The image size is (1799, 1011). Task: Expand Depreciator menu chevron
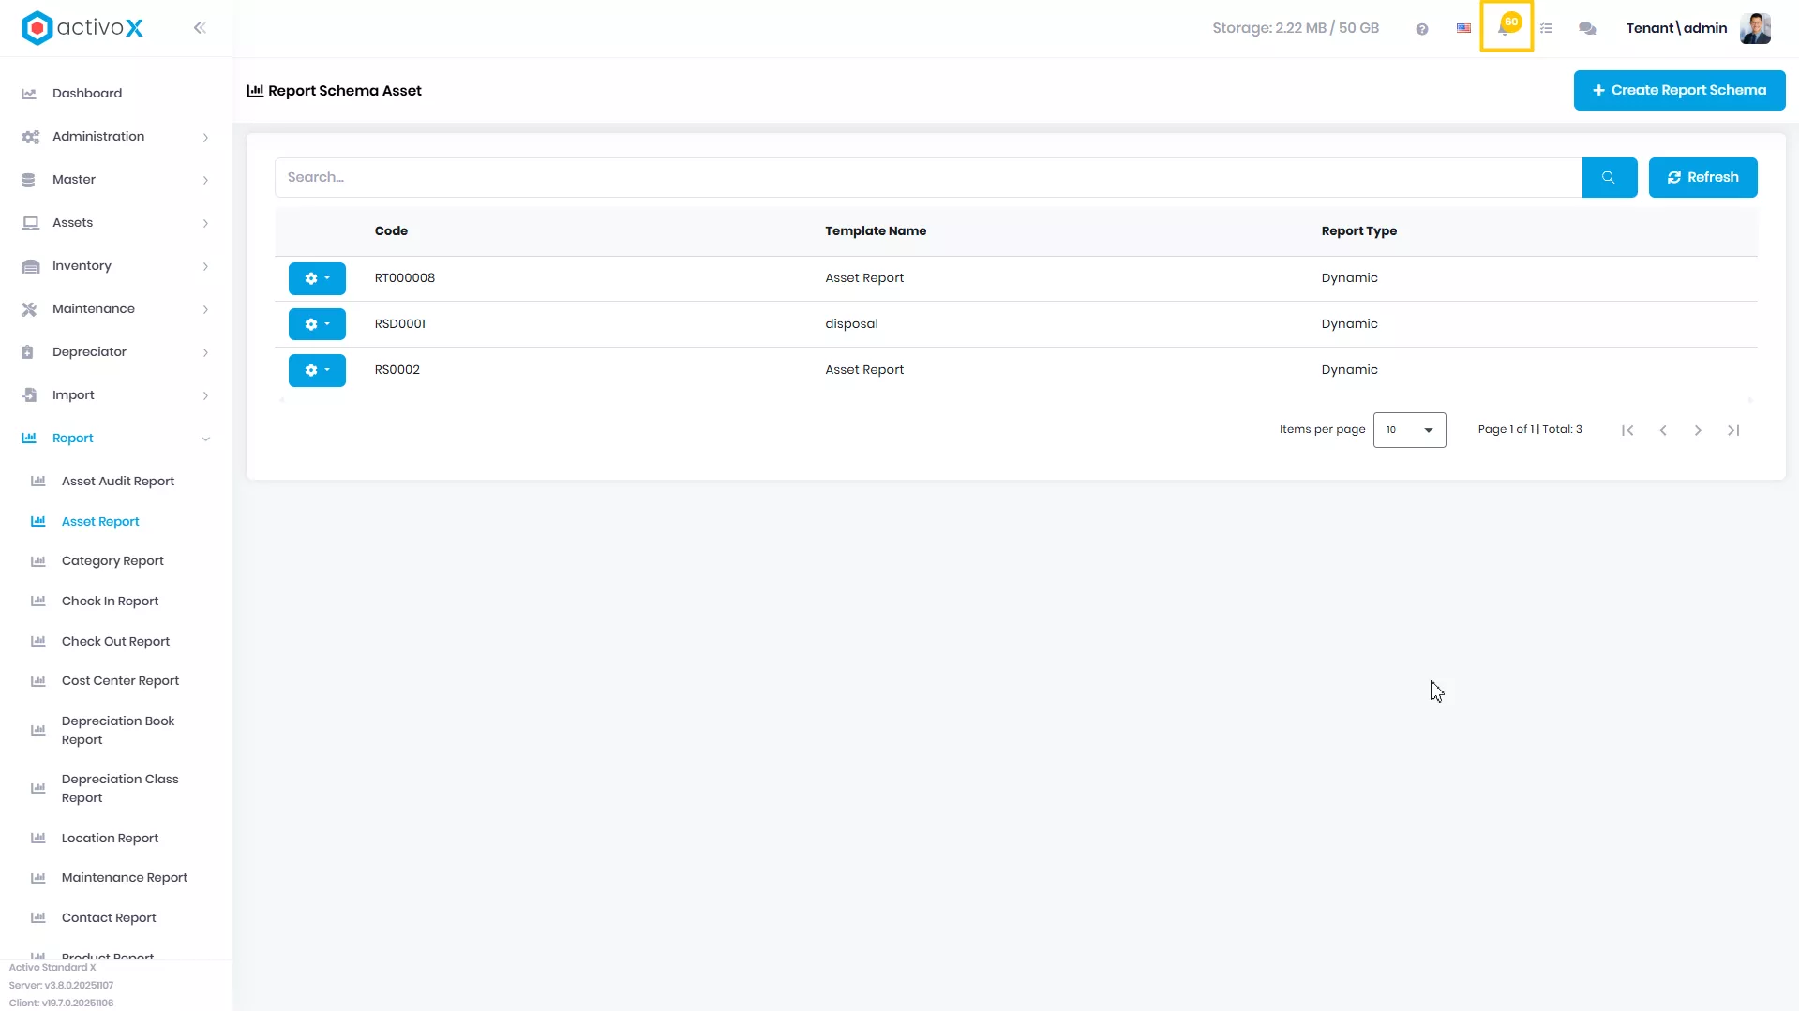click(x=205, y=352)
